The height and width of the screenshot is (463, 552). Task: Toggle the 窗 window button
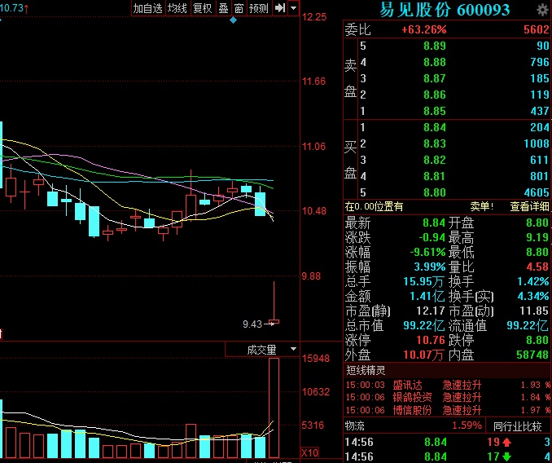click(239, 8)
